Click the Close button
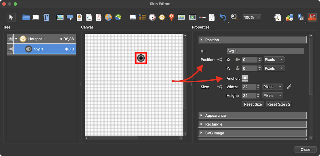 point(305,149)
